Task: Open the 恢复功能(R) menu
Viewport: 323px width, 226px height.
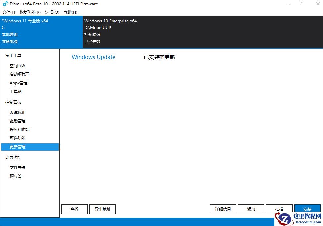Action: coord(29,12)
